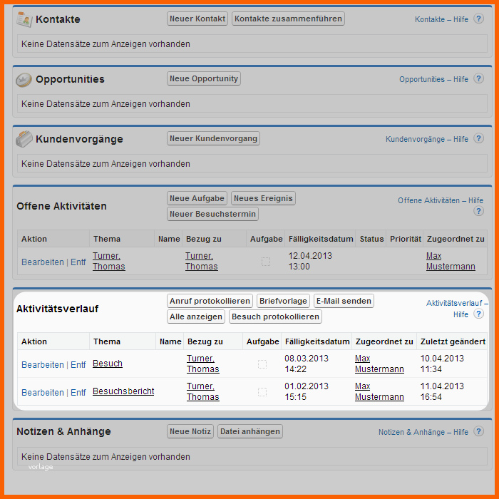Click Entf in the Besuchsbericht row
This screenshot has width=499, height=499.
coord(78,393)
